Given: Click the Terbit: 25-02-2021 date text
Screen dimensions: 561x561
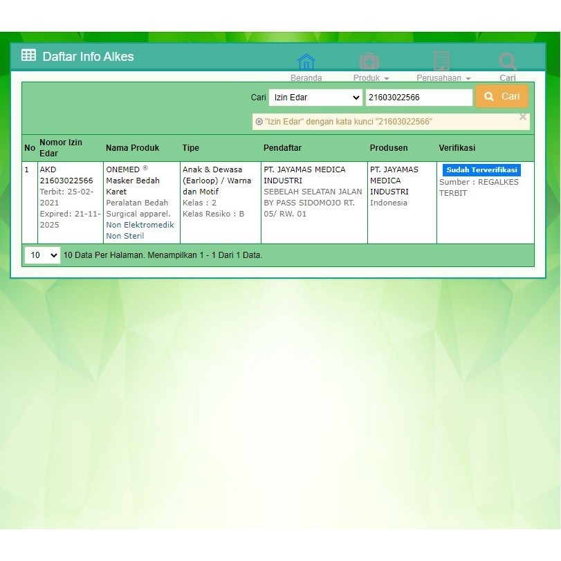Looking at the screenshot, I should tap(66, 197).
